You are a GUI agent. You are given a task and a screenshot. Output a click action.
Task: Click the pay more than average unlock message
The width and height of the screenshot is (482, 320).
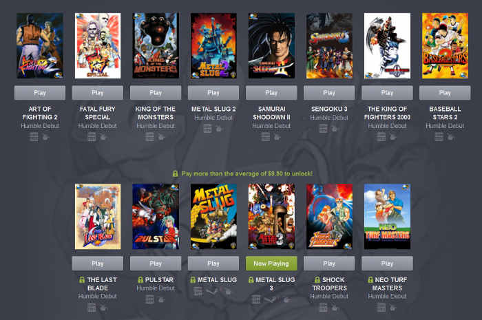click(x=247, y=174)
